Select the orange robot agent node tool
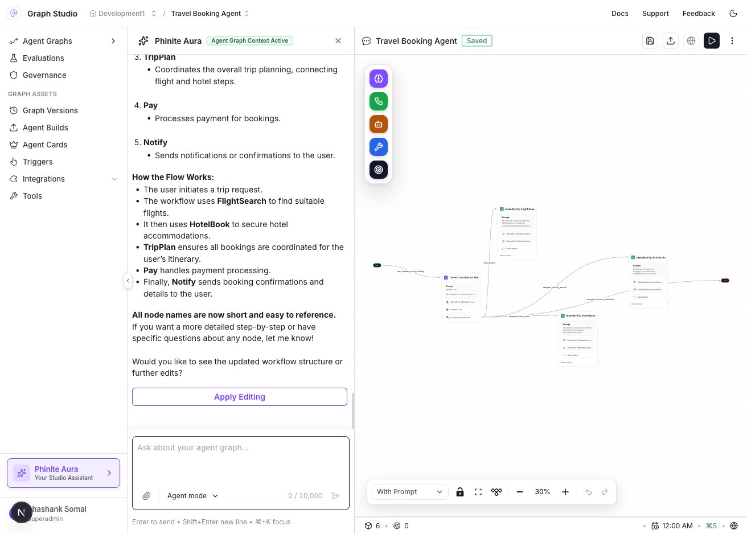The width and height of the screenshot is (747, 534). [379, 124]
